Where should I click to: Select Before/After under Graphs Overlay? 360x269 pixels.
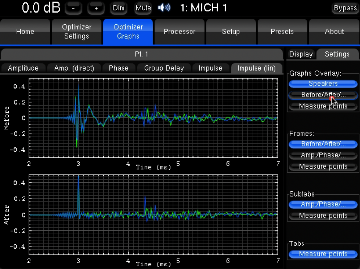point(323,95)
